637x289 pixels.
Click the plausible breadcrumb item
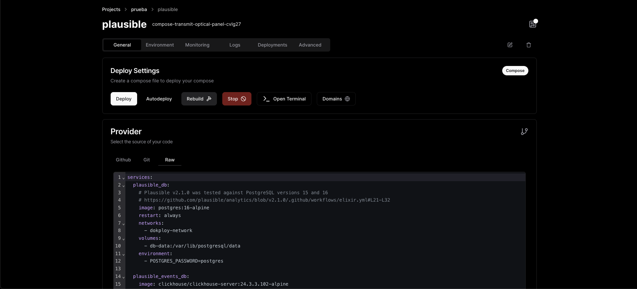[168, 9]
